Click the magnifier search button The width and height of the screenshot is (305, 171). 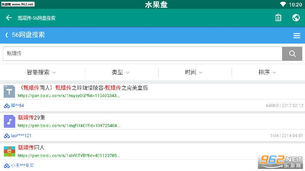coord(292,53)
